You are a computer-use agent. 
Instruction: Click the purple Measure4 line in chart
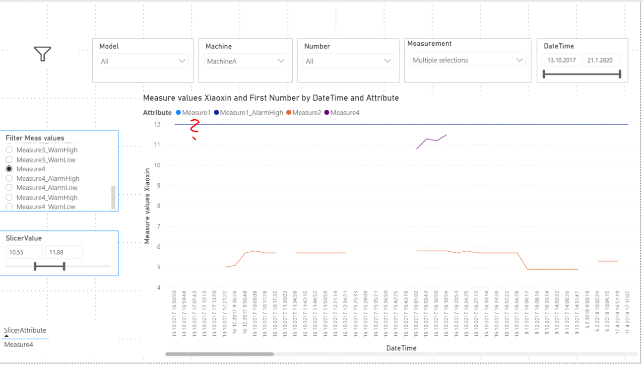[432, 141]
